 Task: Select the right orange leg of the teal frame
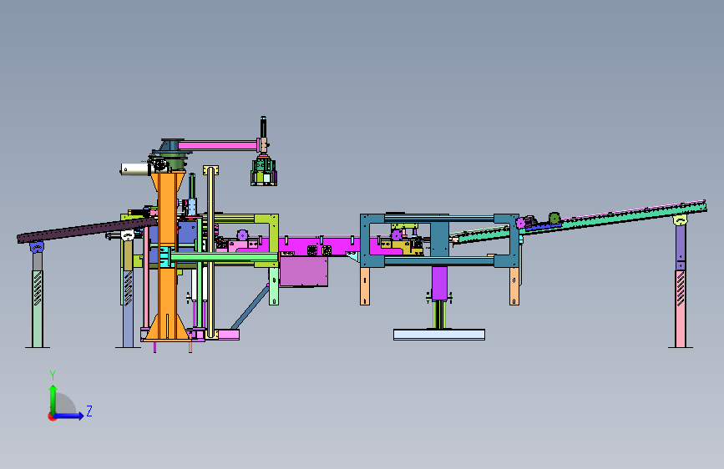pyautogui.click(x=514, y=286)
